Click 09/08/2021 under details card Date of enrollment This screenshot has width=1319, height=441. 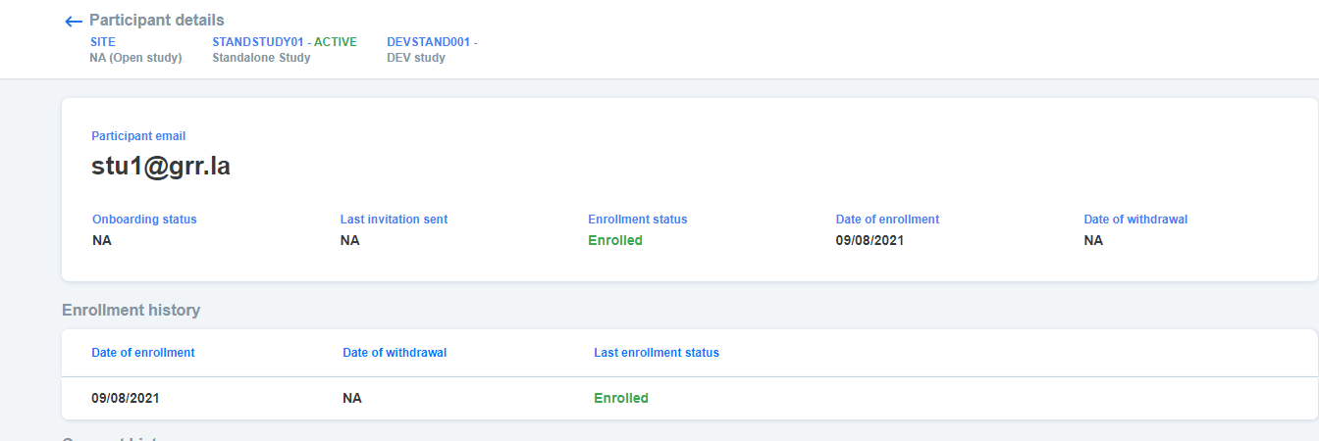coord(870,240)
